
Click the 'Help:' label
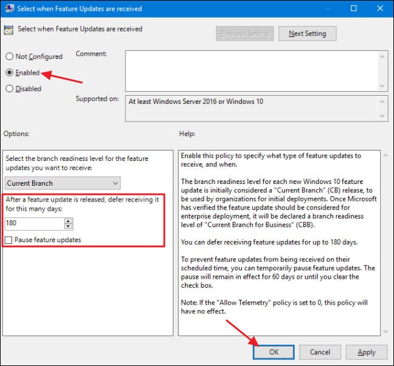pos(187,134)
